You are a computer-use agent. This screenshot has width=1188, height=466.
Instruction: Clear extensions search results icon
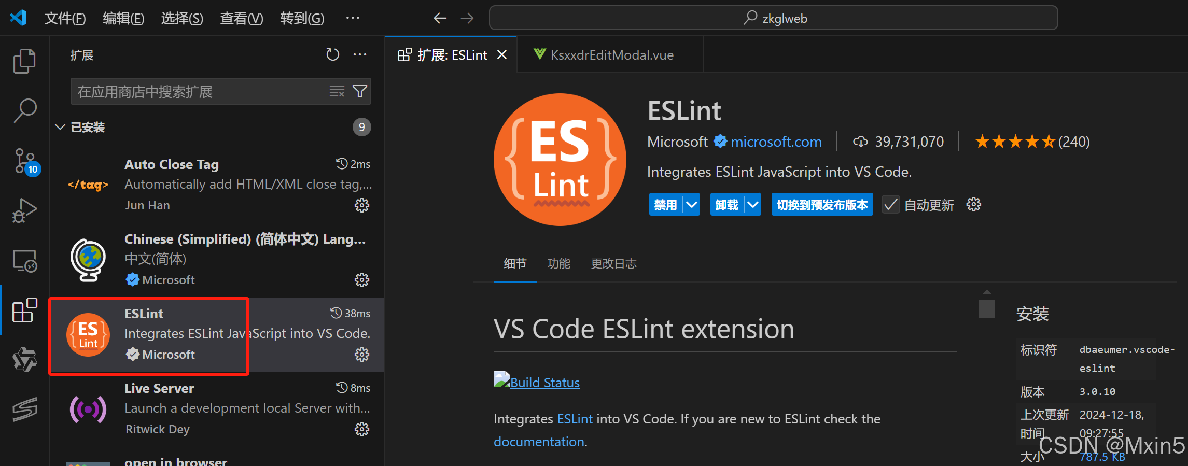337,92
